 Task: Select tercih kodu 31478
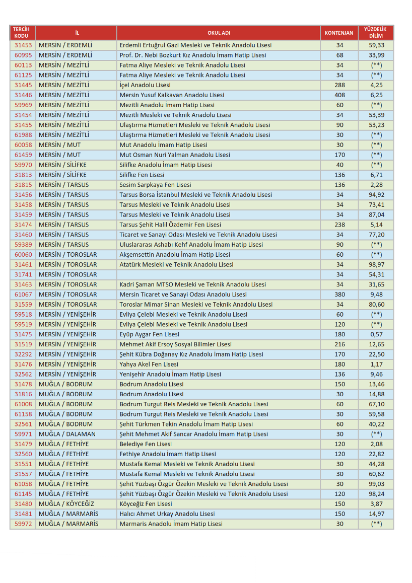click(24, 385)
